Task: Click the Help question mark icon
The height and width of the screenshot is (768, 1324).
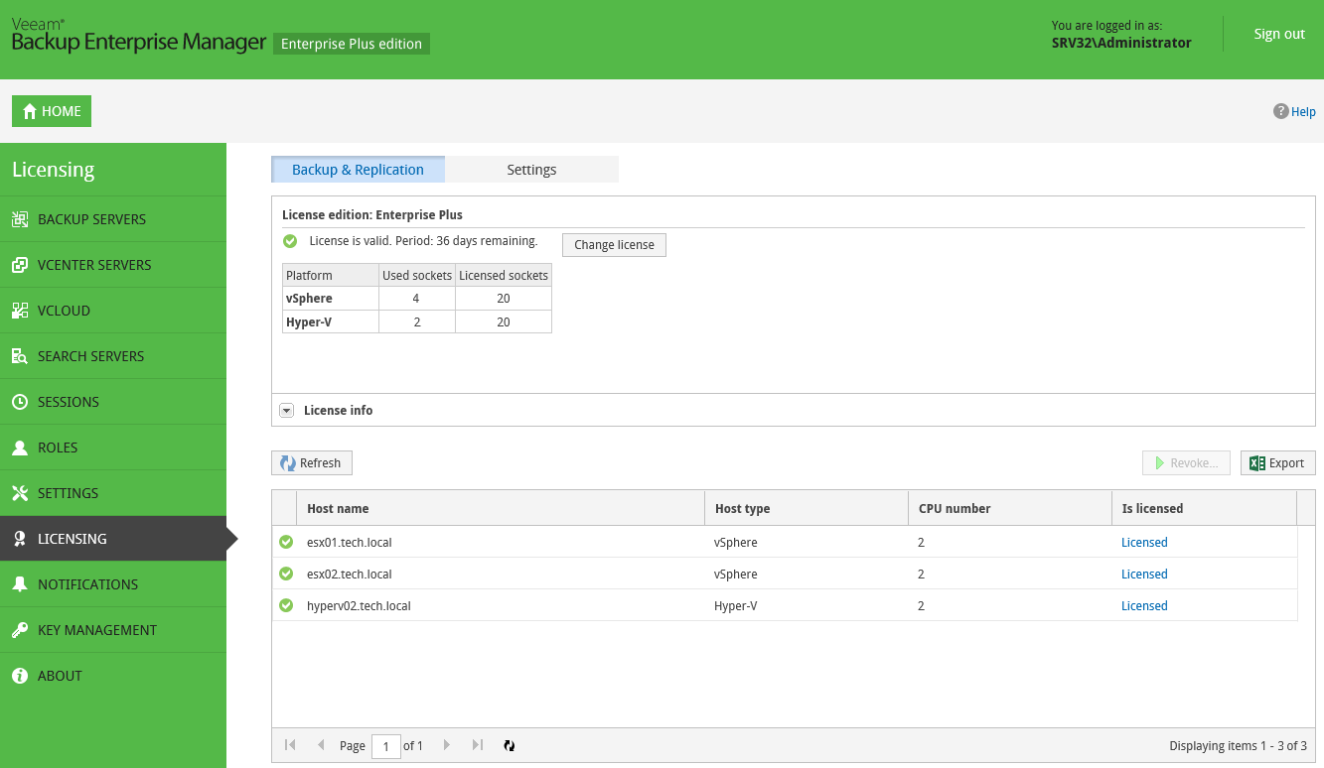Action: click(1281, 111)
